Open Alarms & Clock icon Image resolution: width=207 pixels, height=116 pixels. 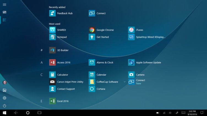(x=92, y=63)
